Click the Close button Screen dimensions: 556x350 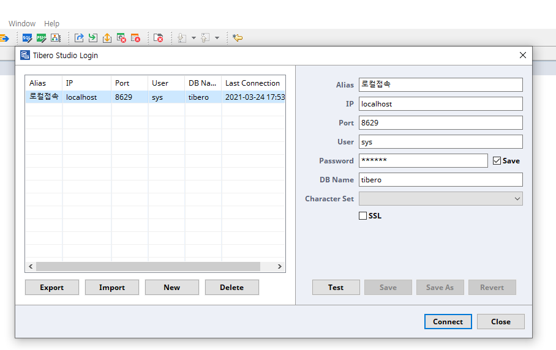point(501,322)
